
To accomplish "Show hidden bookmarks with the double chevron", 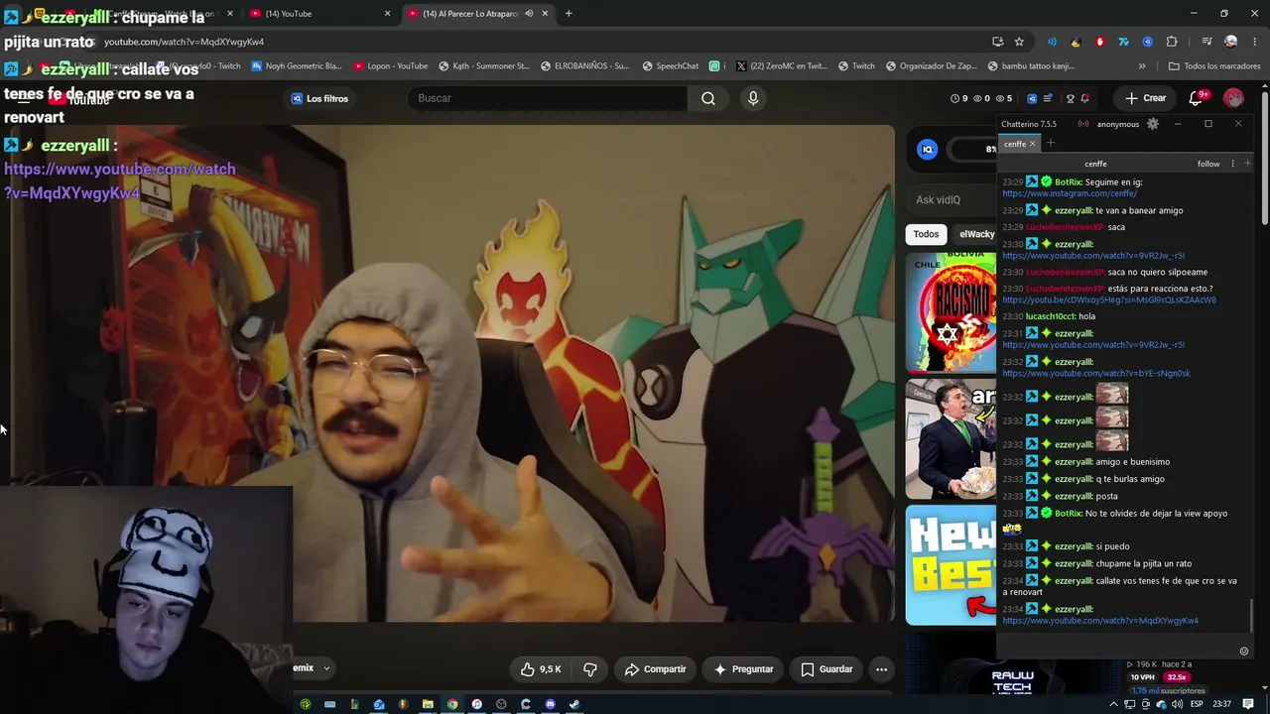I will pos(1142,66).
